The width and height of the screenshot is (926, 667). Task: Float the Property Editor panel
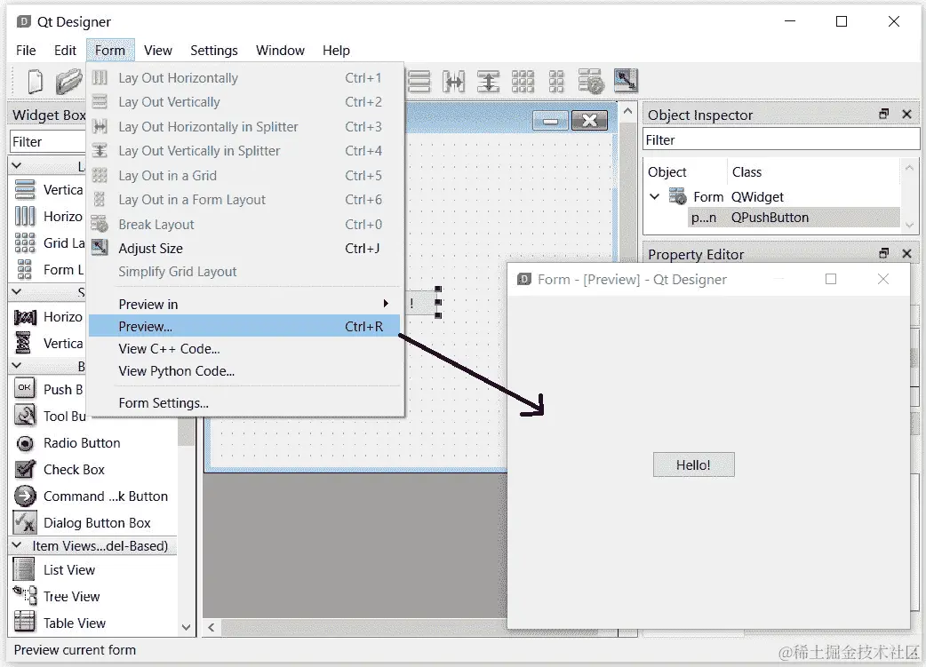pos(883,253)
